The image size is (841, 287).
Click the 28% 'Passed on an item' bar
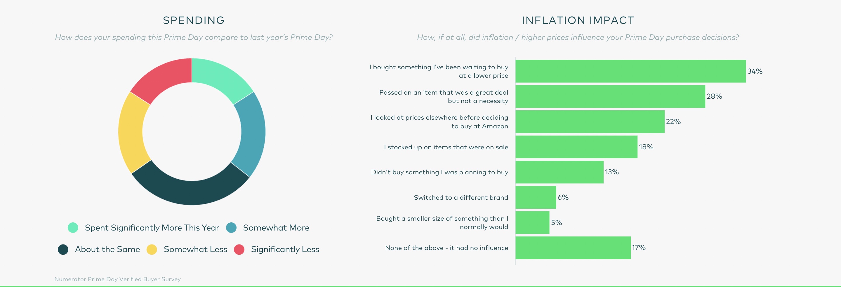point(610,96)
